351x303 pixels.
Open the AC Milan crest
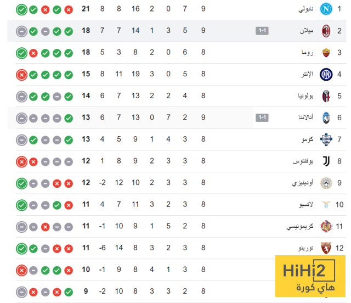326,31
